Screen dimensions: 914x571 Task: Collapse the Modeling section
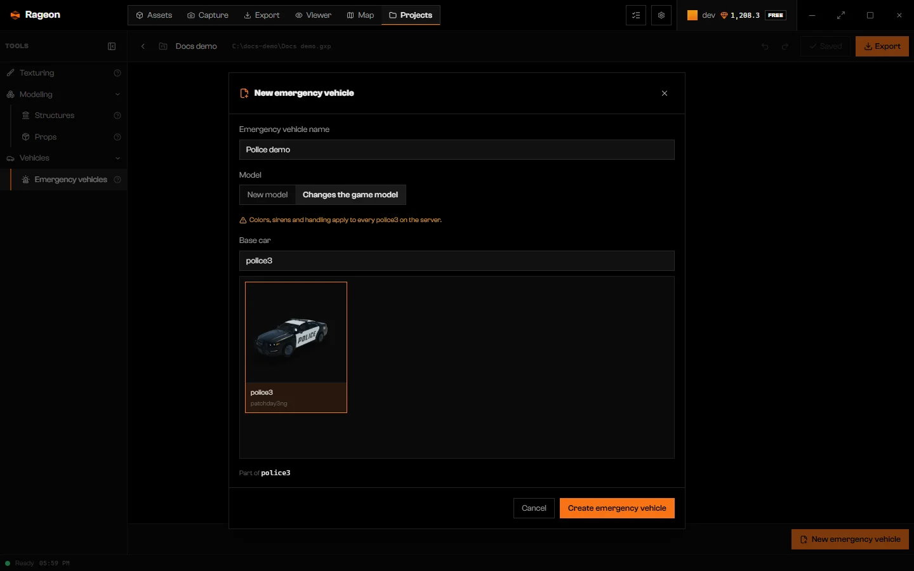(117, 95)
